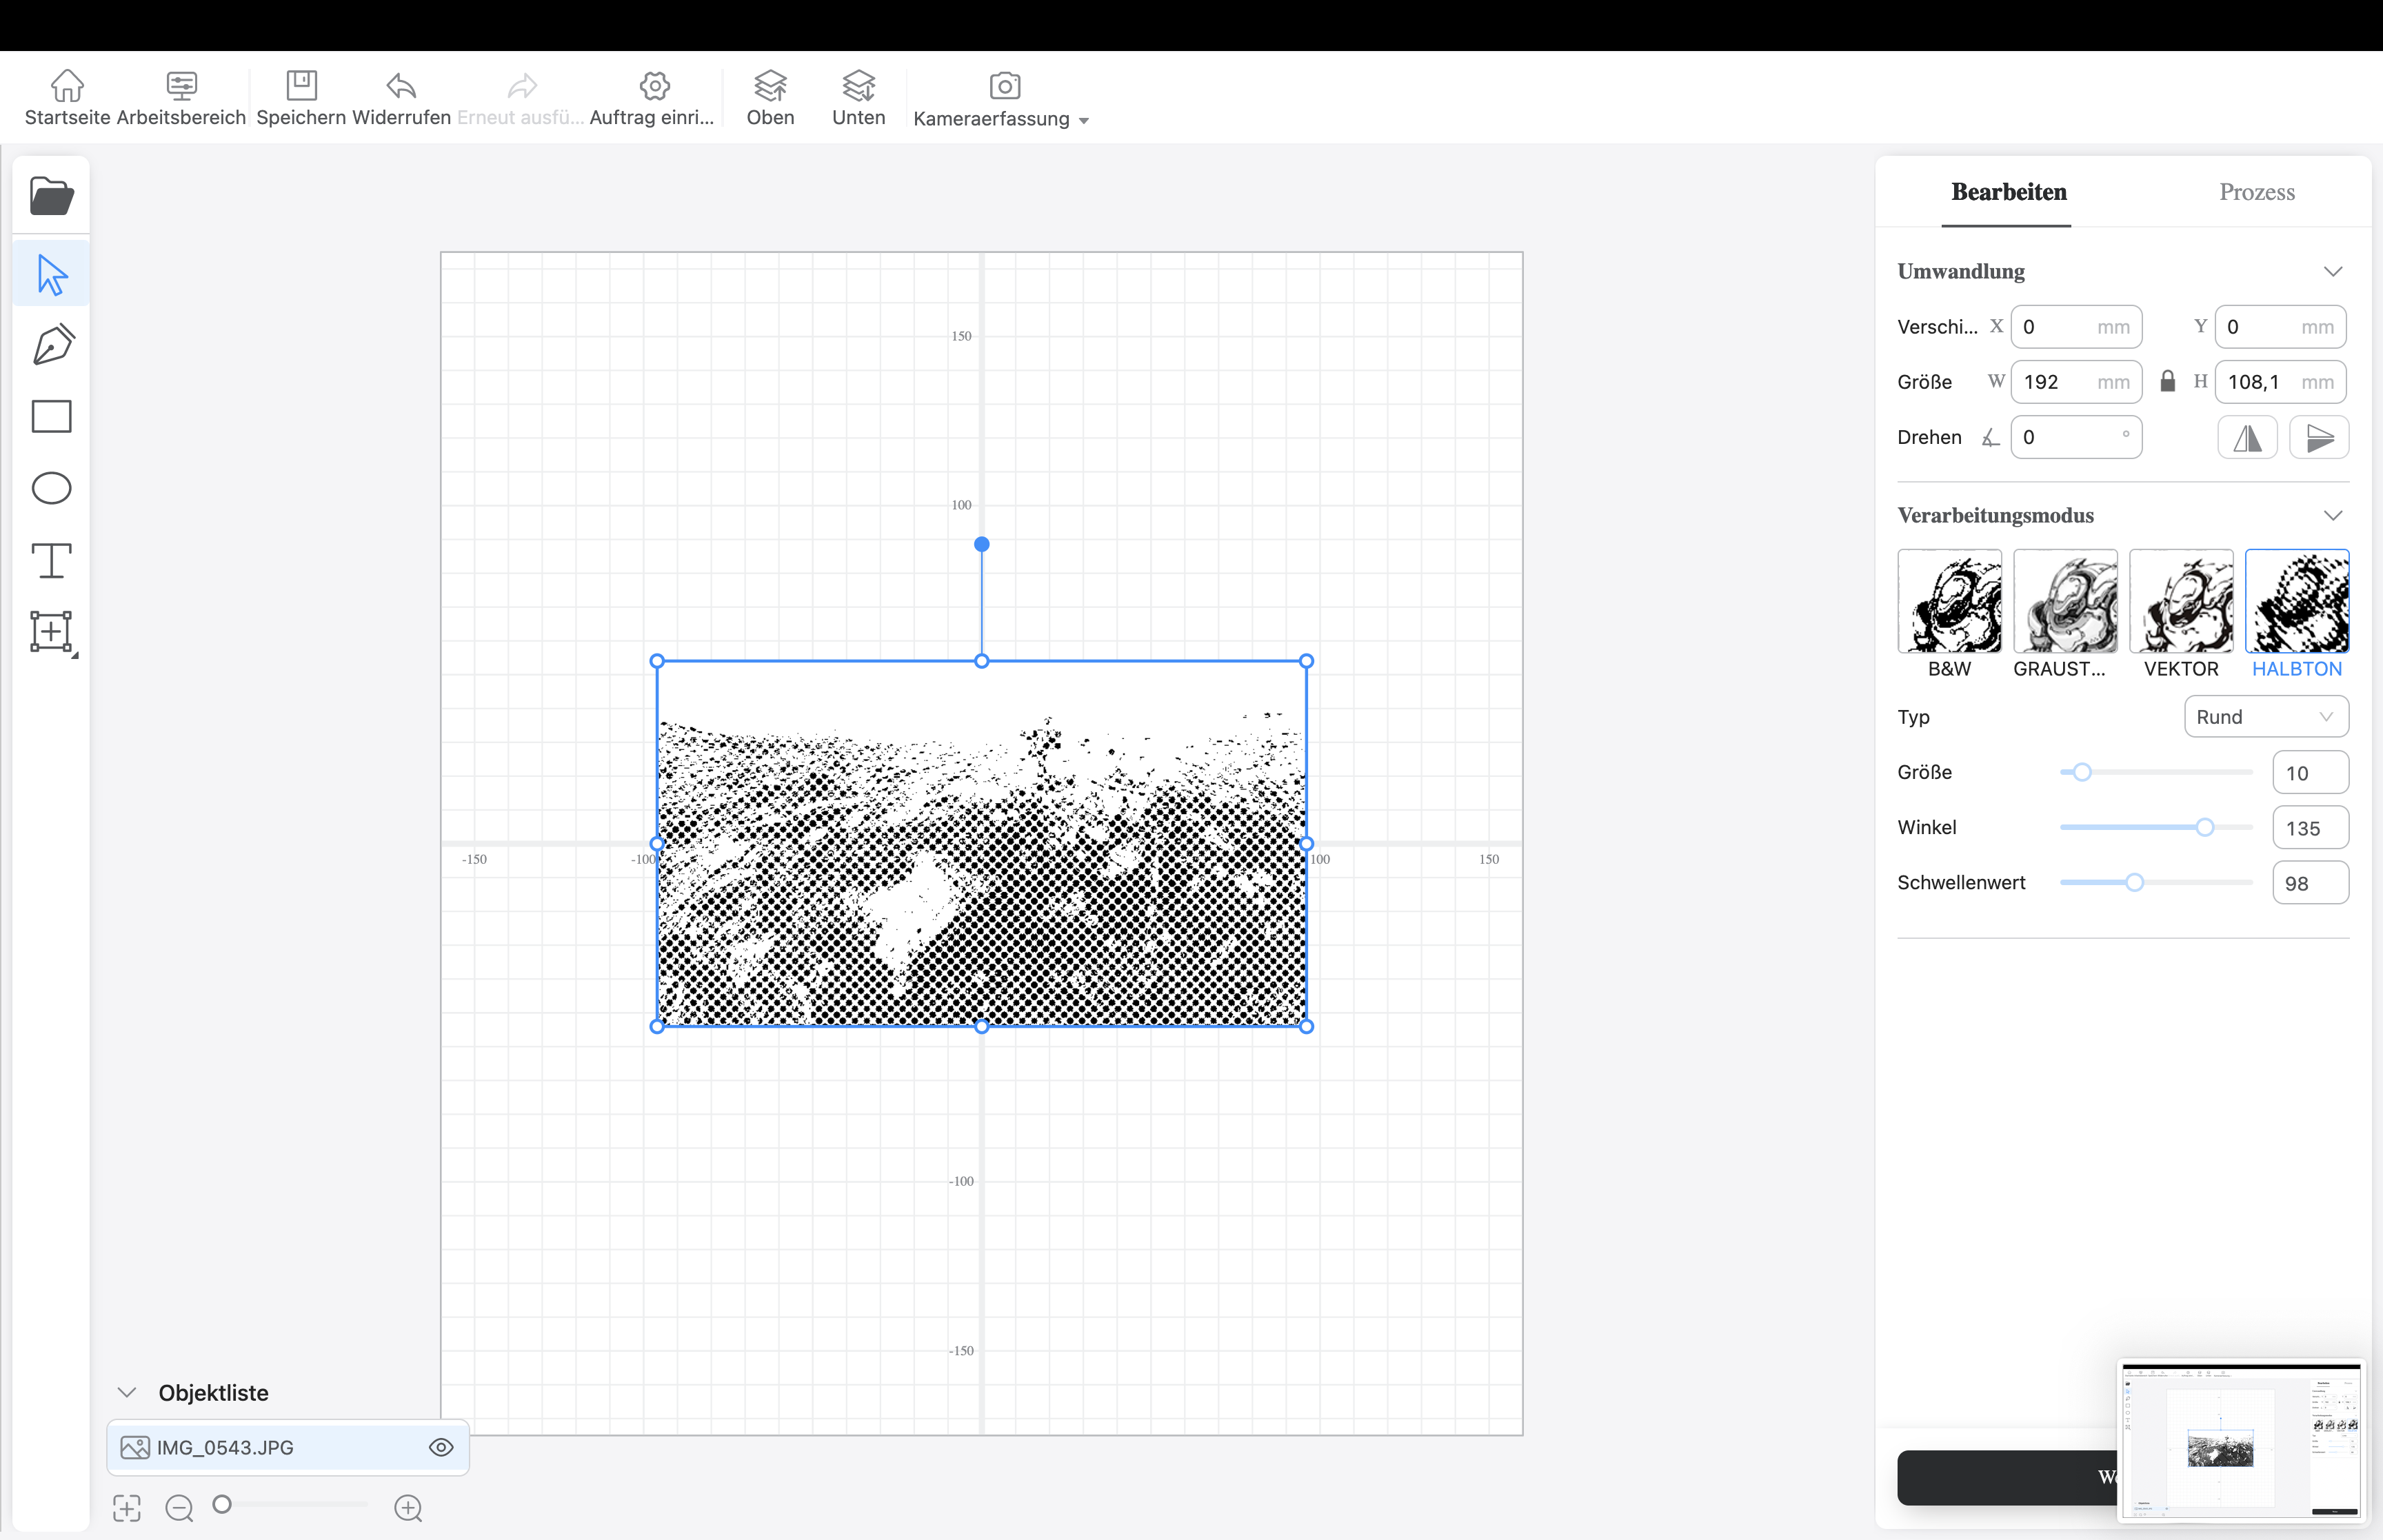This screenshot has width=2383, height=1540.
Task: Open the Typ dropdown showing Rund
Action: click(2265, 717)
